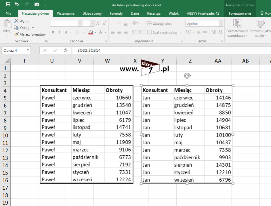Image resolution: width=271 pixels, height=206 pixels.
Task: Expand the font name dropdown
Action: coord(80,24)
